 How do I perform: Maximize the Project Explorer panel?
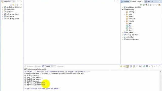[21, 2]
